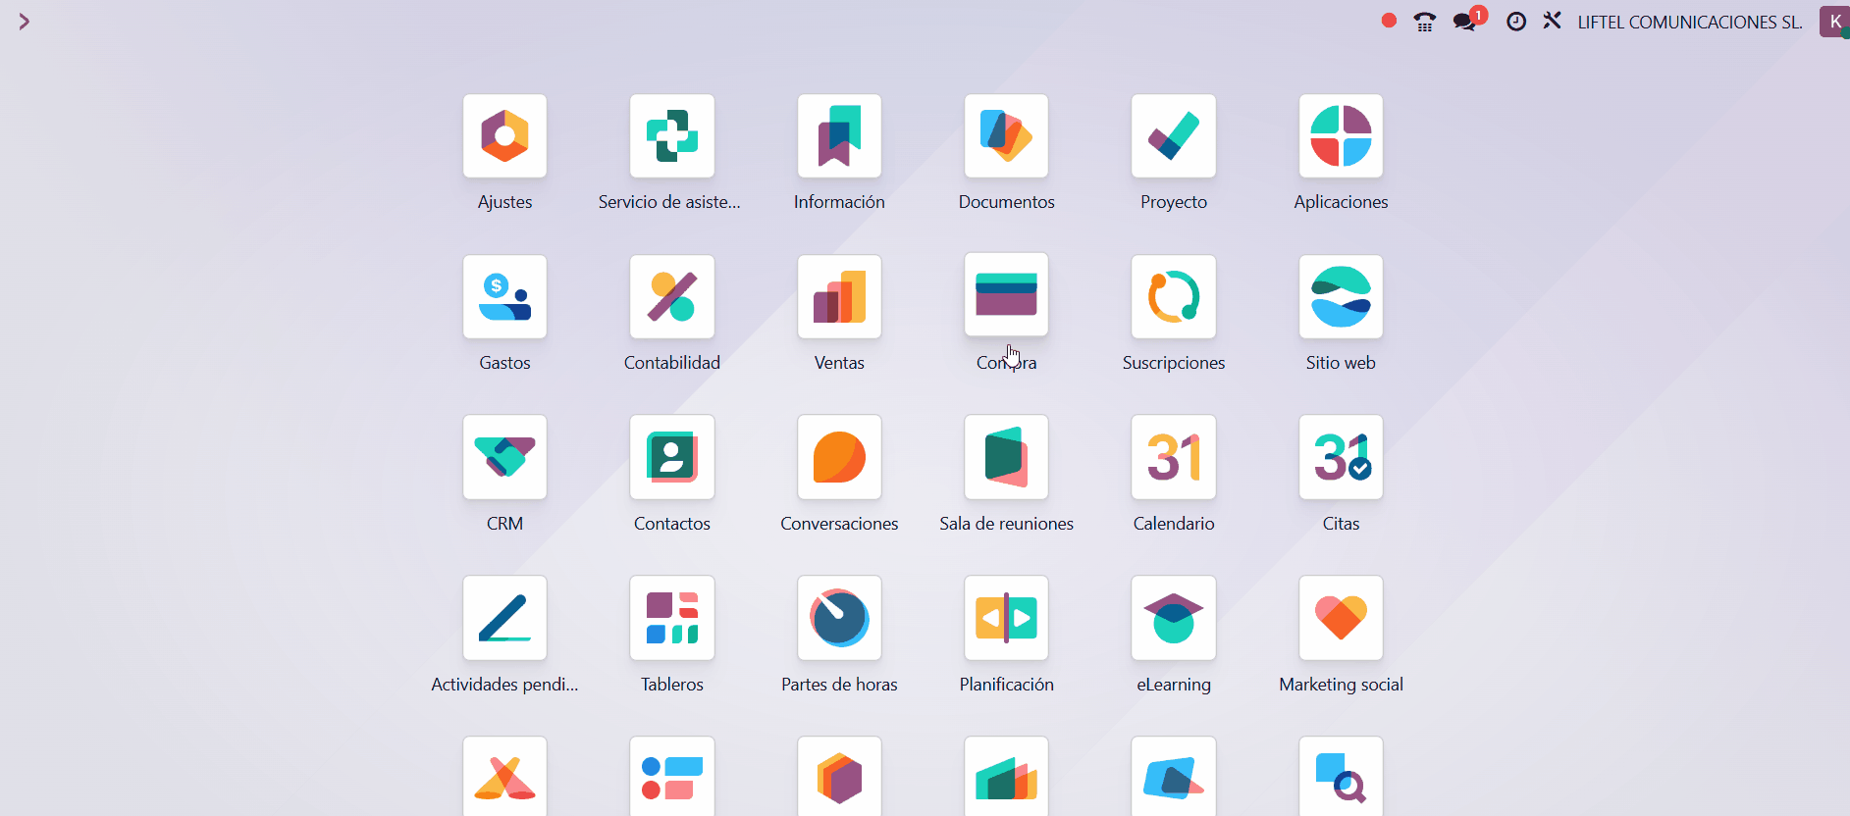Open the eLearning app

point(1173,619)
